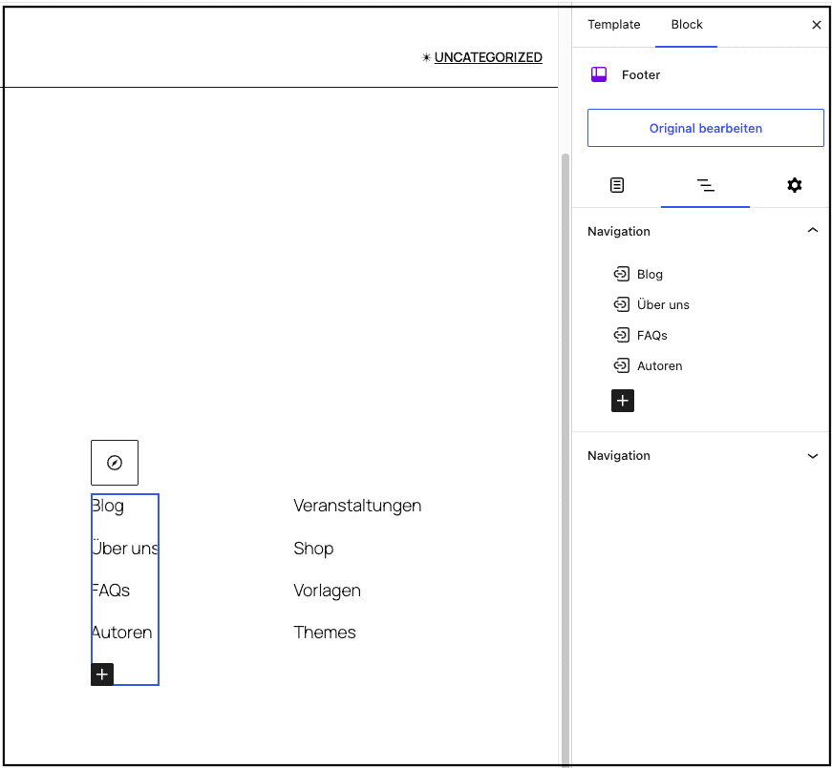Add block via canvas plus button
The image size is (832, 768).
pos(102,675)
